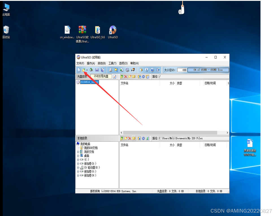Viewport: 273px width, 216px height.
Task: Click the 650MB capacity usage bar
Action: tap(208, 70)
